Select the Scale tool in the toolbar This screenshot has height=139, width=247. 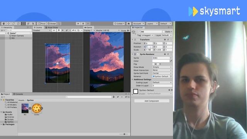[x=18, y=24]
